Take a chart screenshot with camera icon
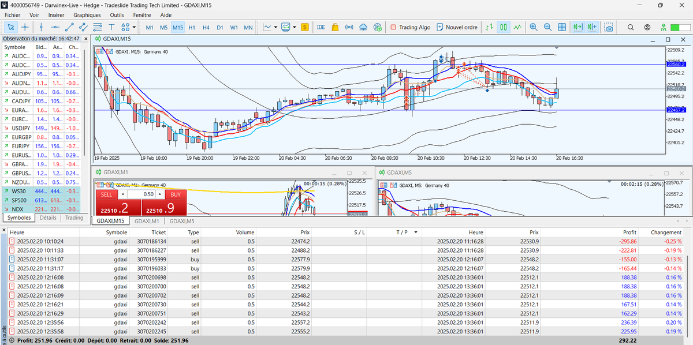This screenshot has width=693, height=345. tap(609, 27)
